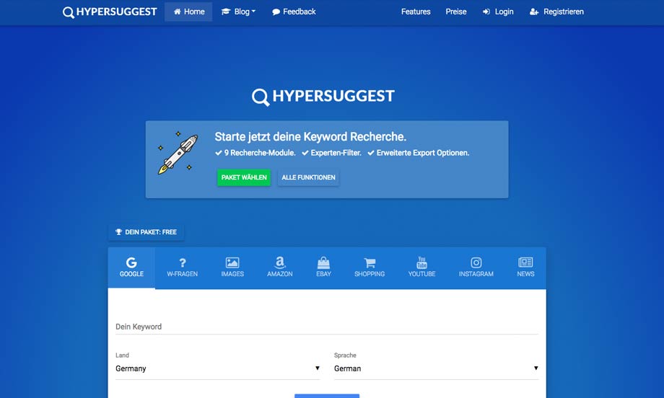Open the Sprache dropdown showing German

(x=436, y=368)
